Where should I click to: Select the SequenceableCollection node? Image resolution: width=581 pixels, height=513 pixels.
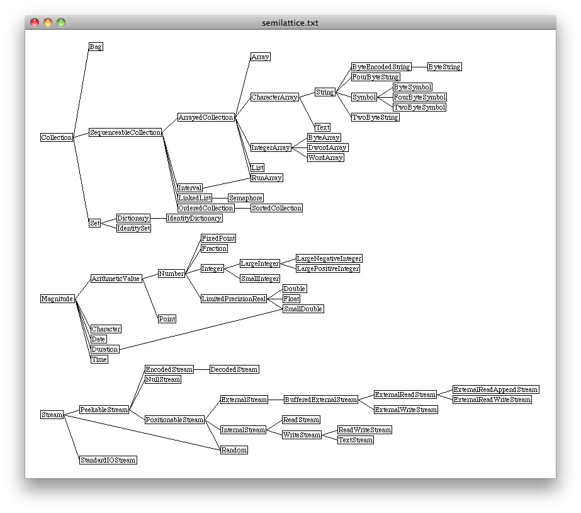point(125,132)
